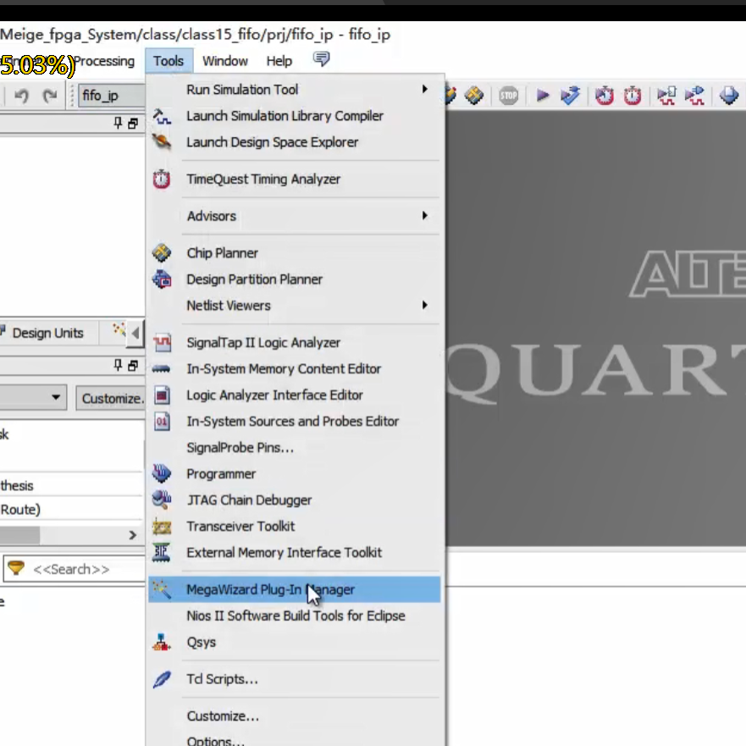The height and width of the screenshot is (746, 746).
Task: Open Run Simulation Tool submenu
Action: point(294,90)
